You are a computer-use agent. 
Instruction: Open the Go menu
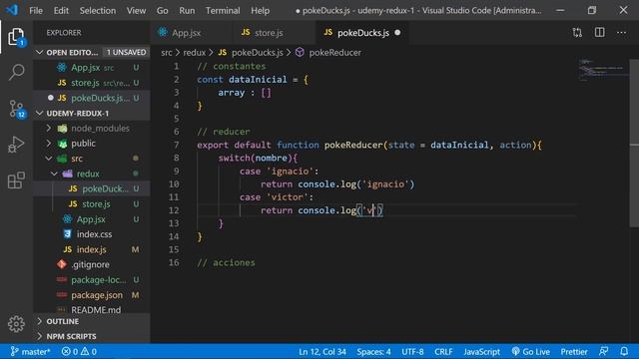click(162, 11)
